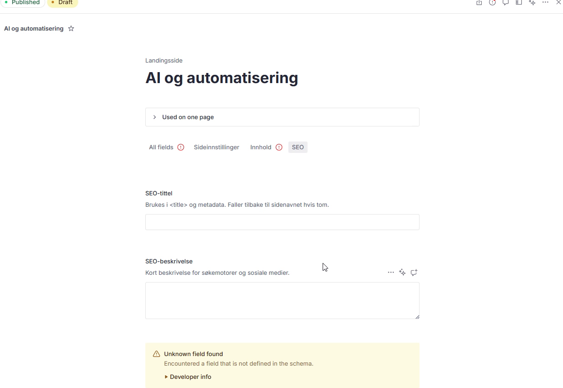Switch to the Published version chip
Image resolution: width=563 pixels, height=388 pixels.
(x=22, y=3)
